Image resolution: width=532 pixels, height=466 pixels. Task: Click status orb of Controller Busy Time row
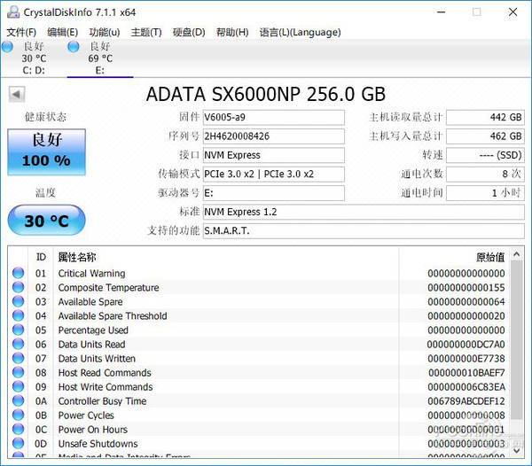tap(19, 401)
